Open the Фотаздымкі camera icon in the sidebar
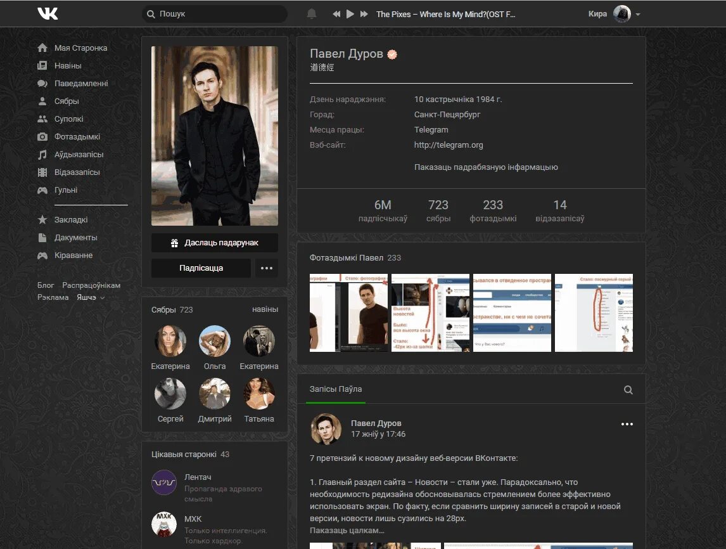The image size is (726, 549). [42, 137]
